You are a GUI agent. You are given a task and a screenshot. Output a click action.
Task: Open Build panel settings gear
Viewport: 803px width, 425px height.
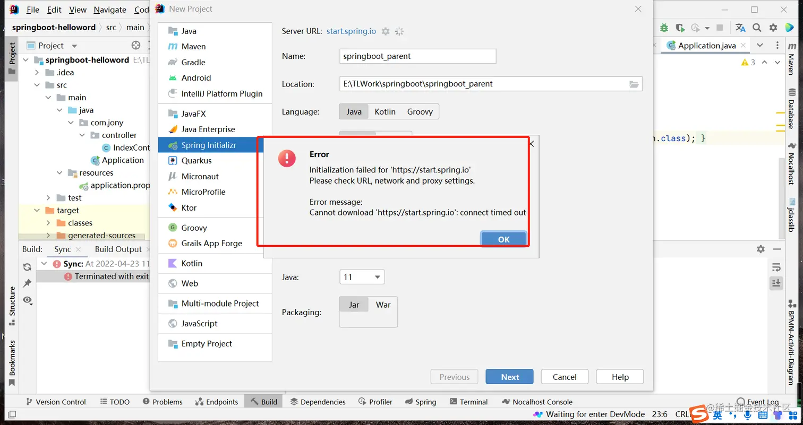pyautogui.click(x=761, y=249)
